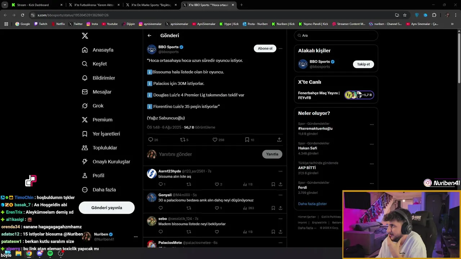The image size is (461, 259).
Task: Bookmark this page with the address bar star
Action: [x=405, y=15]
